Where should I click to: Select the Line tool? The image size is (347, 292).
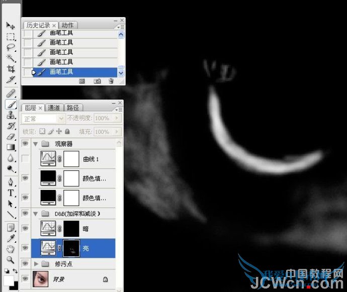tap(11, 215)
